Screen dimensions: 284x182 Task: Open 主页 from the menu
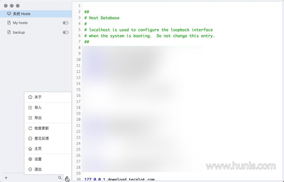[48, 149]
